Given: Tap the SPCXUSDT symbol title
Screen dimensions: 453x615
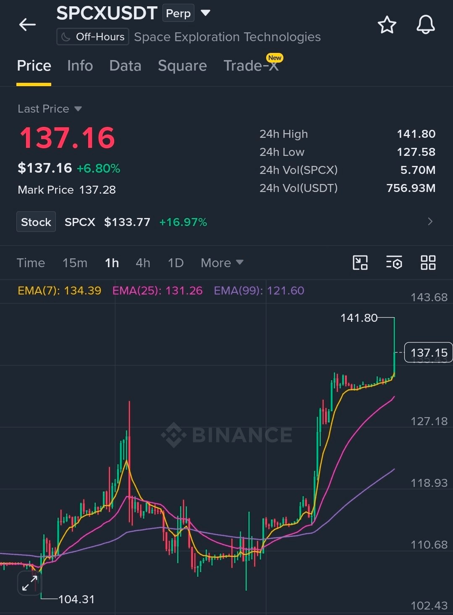Looking at the screenshot, I should pyautogui.click(x=107, y=13).
